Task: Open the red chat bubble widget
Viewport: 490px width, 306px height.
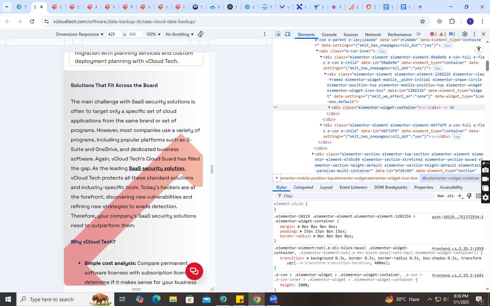Action: click(194, 271)
